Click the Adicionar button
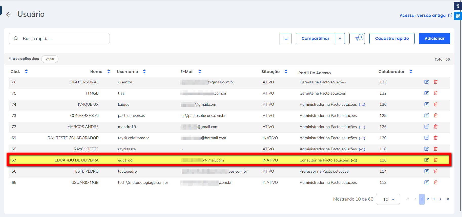The image size is (462, 217). click(x=434, y=39)
